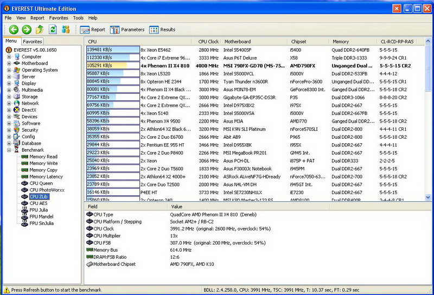
Task: Select the Memory Copy benchmark
Action: point(43,170)
